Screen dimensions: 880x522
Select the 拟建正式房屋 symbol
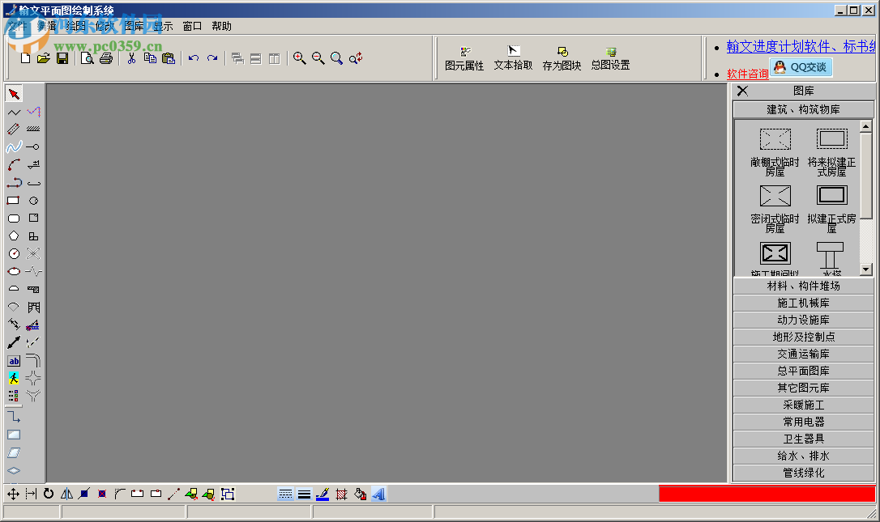831,209
